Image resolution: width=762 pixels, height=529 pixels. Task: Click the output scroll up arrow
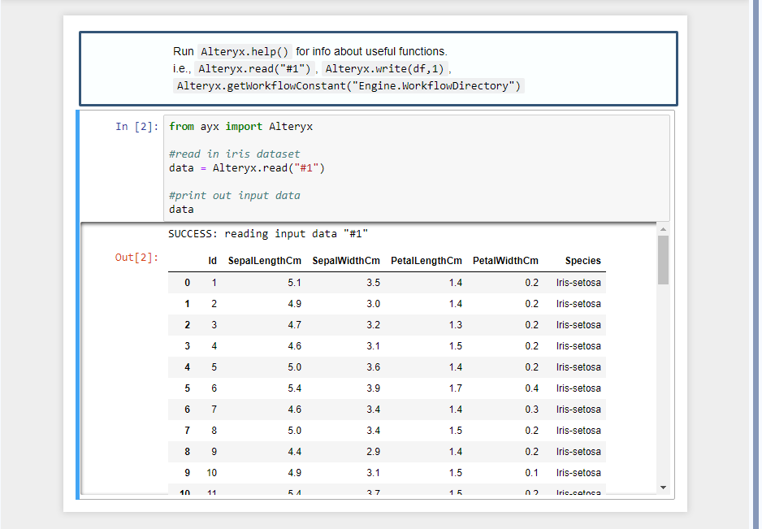(x=664, y=229)
